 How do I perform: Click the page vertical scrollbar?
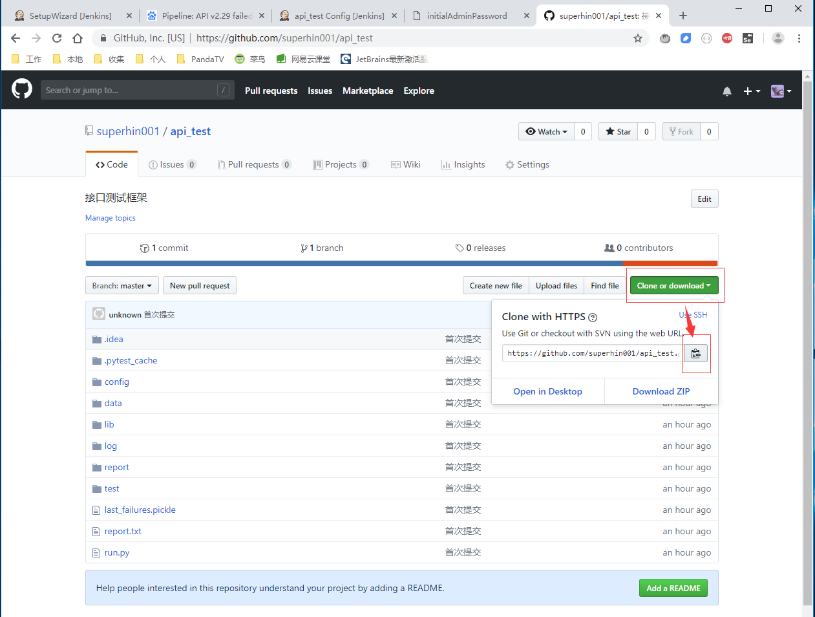click(807, 343)
